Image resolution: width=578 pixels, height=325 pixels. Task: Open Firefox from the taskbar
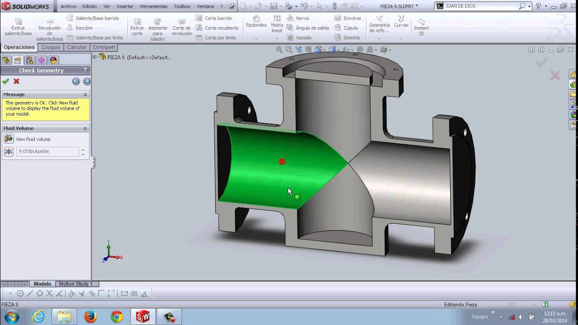tap(90, 316)
